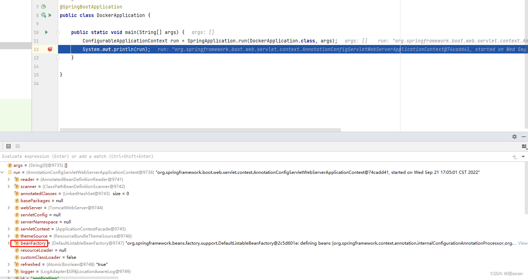Click the View link on the beanFactory row

pyautogui.click(x=523, y=243)
